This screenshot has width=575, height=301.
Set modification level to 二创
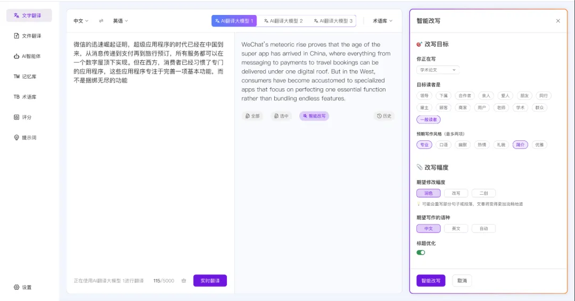point(483,193)
